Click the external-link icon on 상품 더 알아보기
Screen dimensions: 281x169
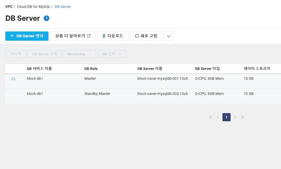point(89,36)
